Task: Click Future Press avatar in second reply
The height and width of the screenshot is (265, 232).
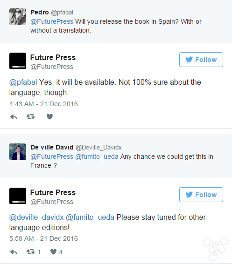Action: pyautogui.click(x=18, y=196)
